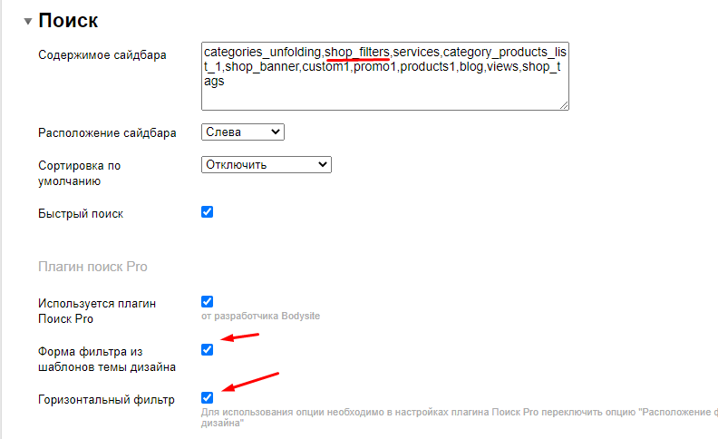Grab the textarea resize handle corner

[x=564, y=105]
